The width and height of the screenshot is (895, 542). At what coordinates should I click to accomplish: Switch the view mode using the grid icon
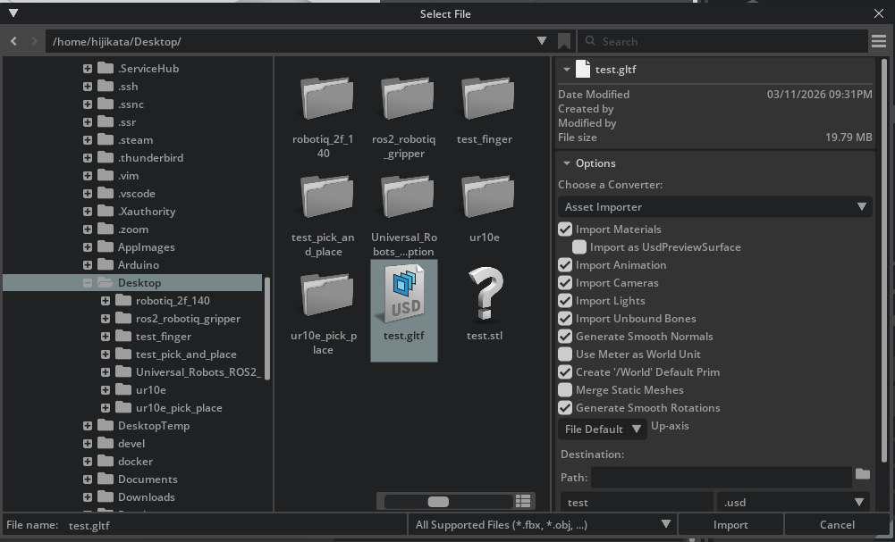click(523, 502)
